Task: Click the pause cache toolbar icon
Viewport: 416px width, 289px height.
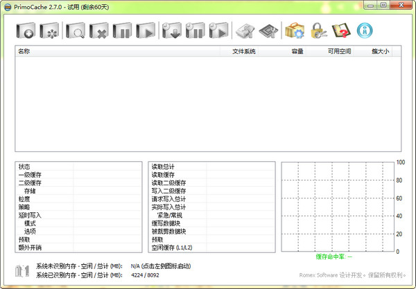Action: (123, 31)
